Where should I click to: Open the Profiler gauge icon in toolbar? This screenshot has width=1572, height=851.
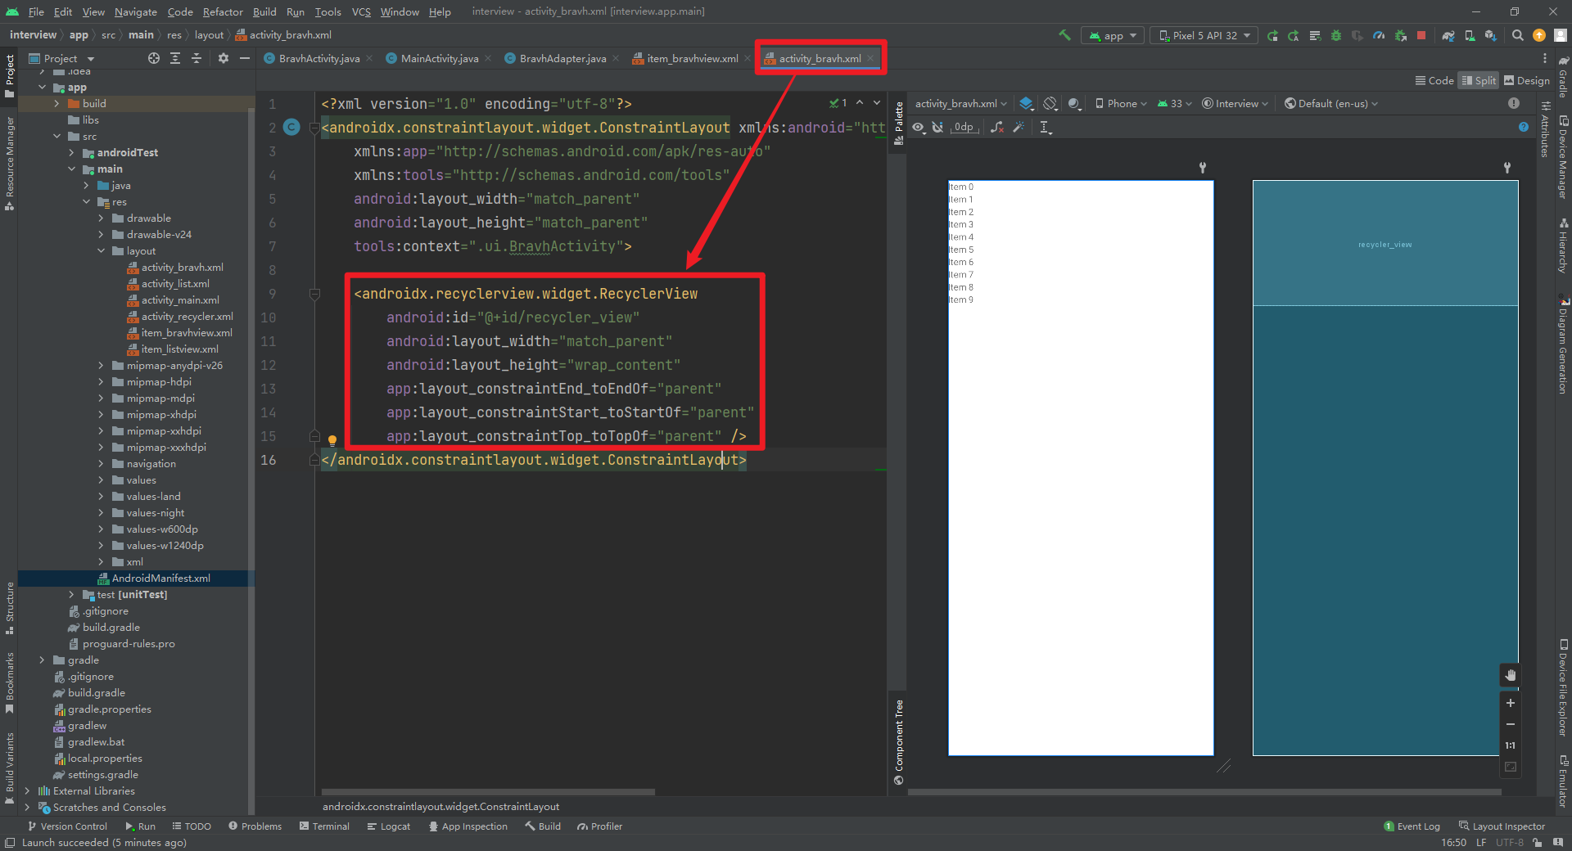tap(1379, 35)
